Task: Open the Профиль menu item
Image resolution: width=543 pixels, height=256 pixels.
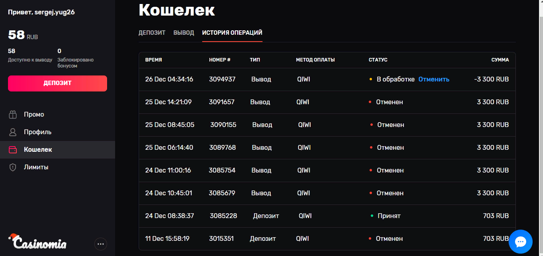Action: point(38,132)
